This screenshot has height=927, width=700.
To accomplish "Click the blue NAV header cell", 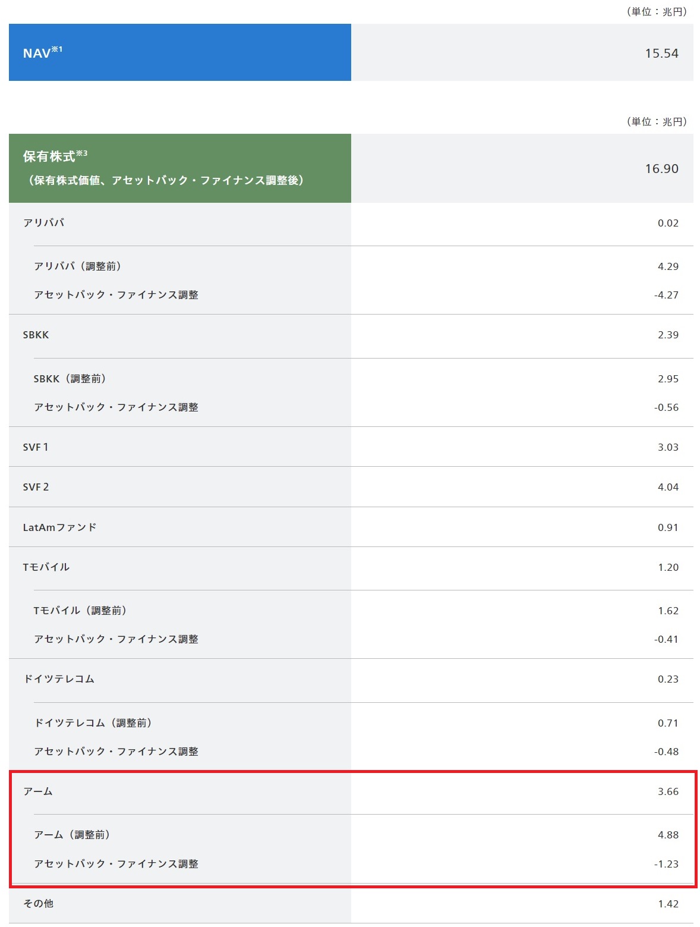I will (179, 53).
